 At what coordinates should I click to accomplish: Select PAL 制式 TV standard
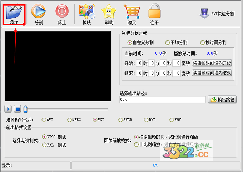tap(54, 145)
